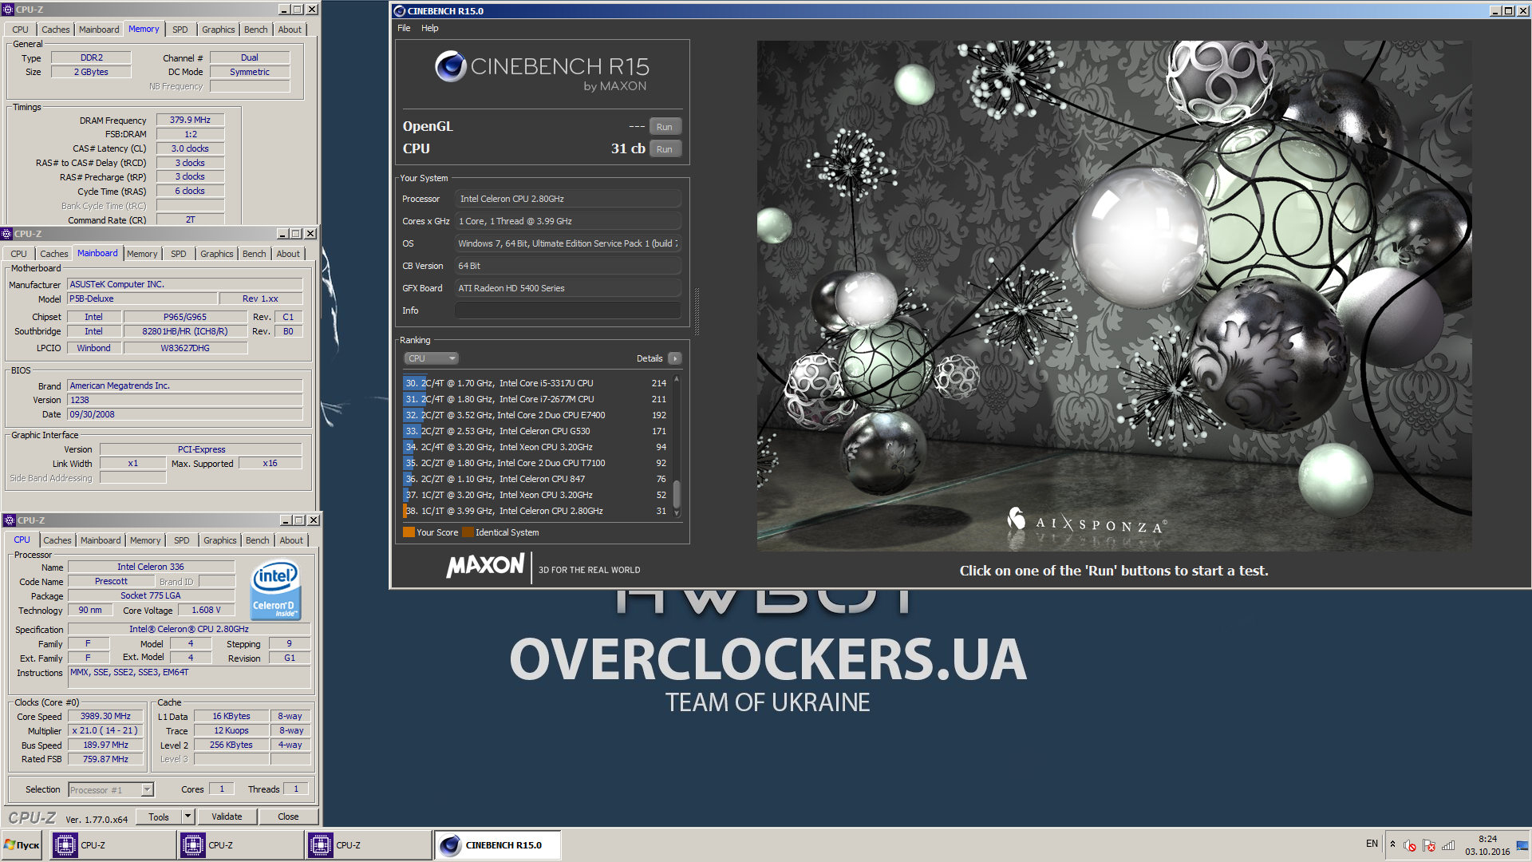The width and height of the screenshot is (1532, 862).
Task: Open About tab in Memory CPU-Z window
Action: point(290,30)
